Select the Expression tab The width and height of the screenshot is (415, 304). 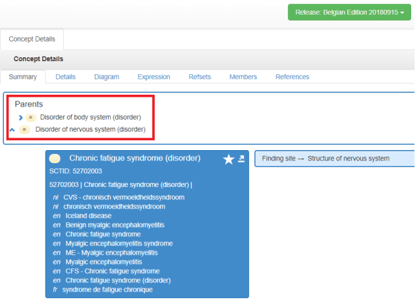153,77
